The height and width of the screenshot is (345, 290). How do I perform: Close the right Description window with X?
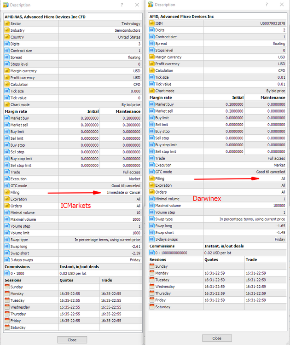click(282, 5)
